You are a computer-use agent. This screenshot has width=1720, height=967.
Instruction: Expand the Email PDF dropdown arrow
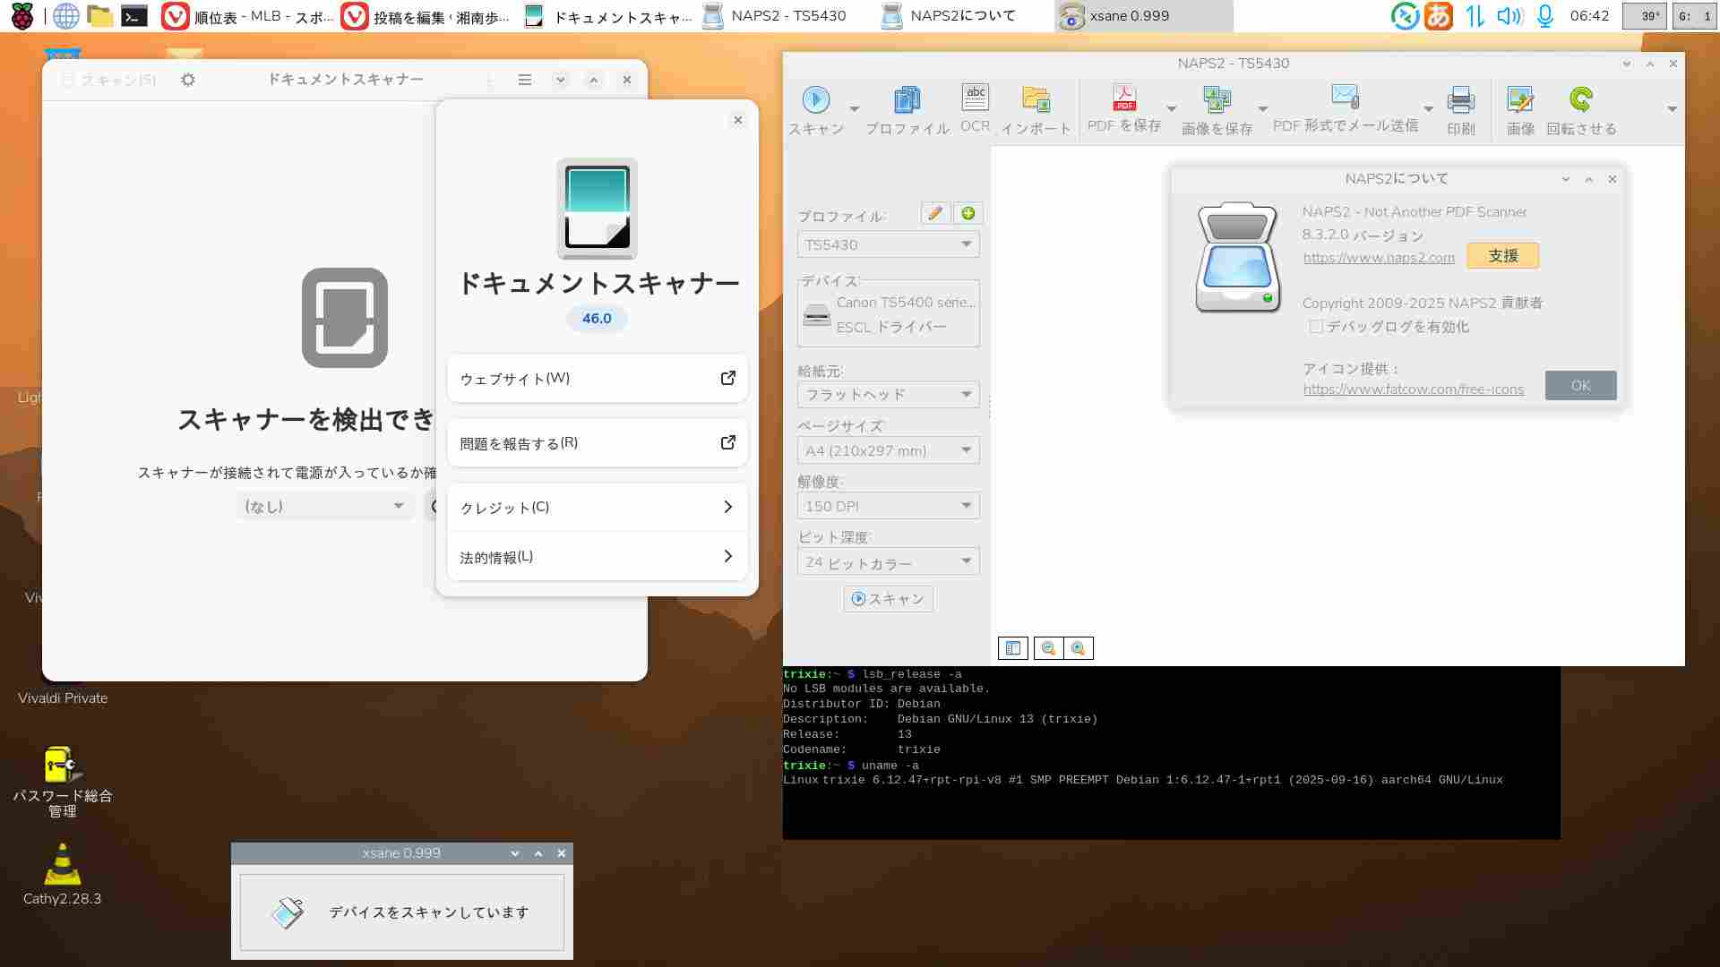pyautogui.click(x=1428, y=109)
